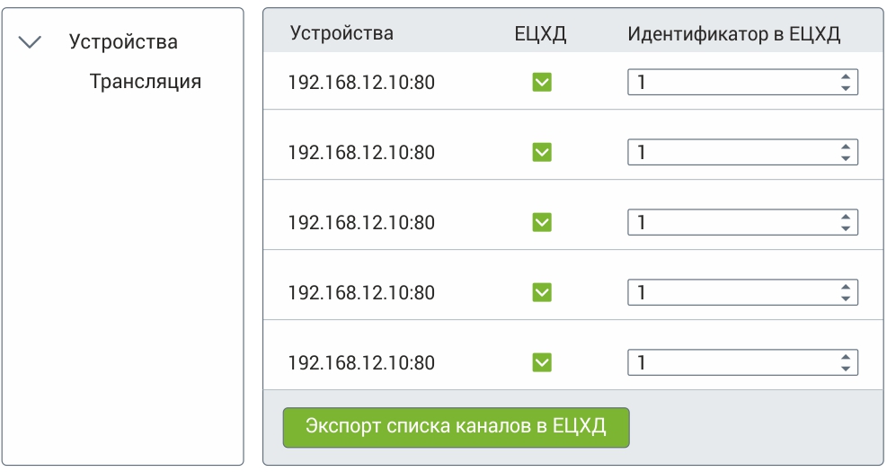Click Экспорт списка каналов в ЕЦХД button

(456, 427)
